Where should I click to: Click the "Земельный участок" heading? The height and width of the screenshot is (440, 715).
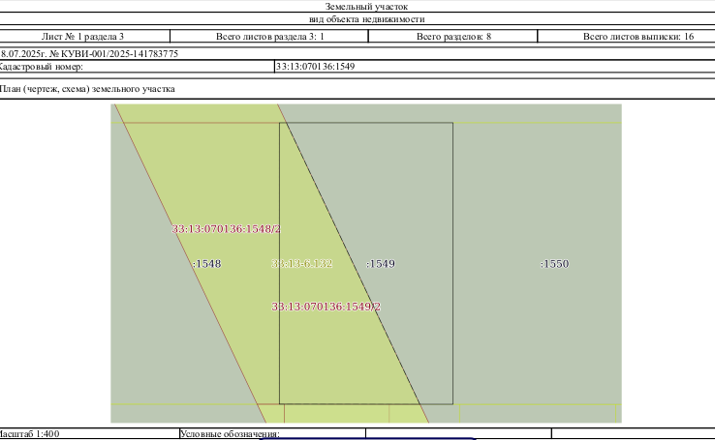point(366,7)
